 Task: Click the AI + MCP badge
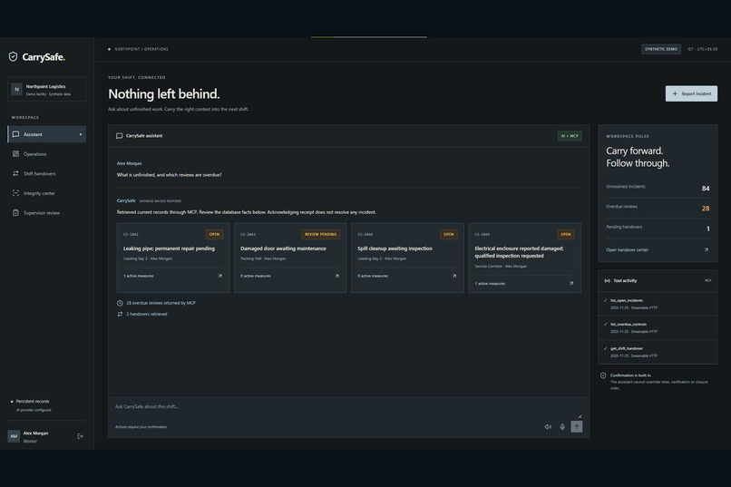(x=570, y=136)
